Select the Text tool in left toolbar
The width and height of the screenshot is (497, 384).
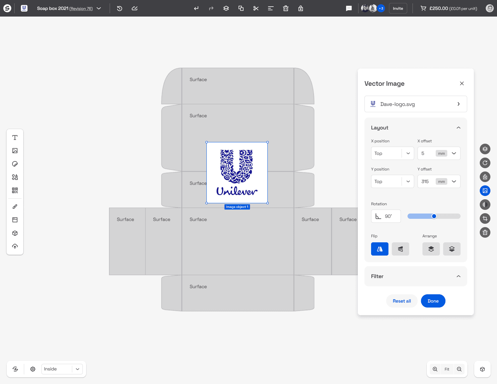(x=15, y=137)
